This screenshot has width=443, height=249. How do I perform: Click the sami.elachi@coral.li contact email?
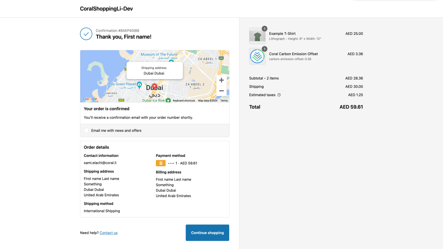[x=100, y=163]
